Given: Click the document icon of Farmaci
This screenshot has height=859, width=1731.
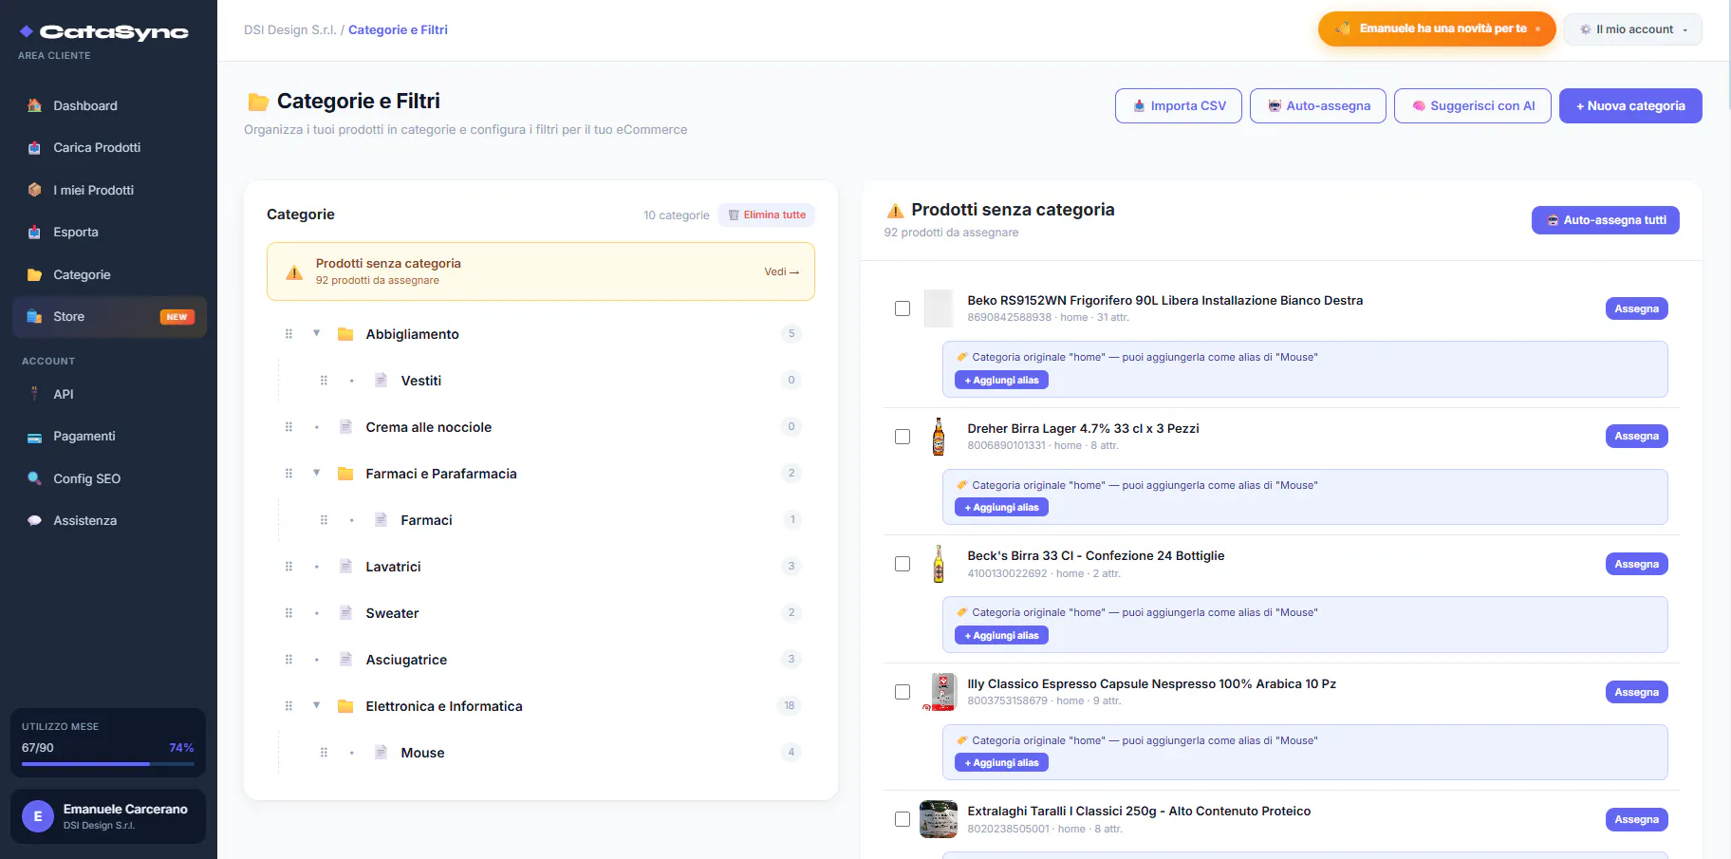Looking at the screenshot, I should (381, 520).
